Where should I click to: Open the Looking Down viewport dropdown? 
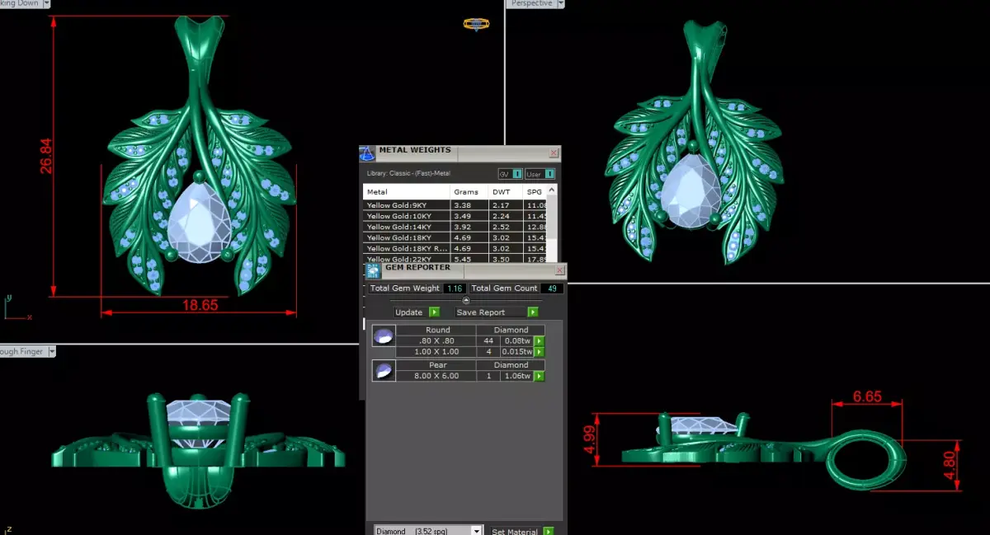(45, 3)
